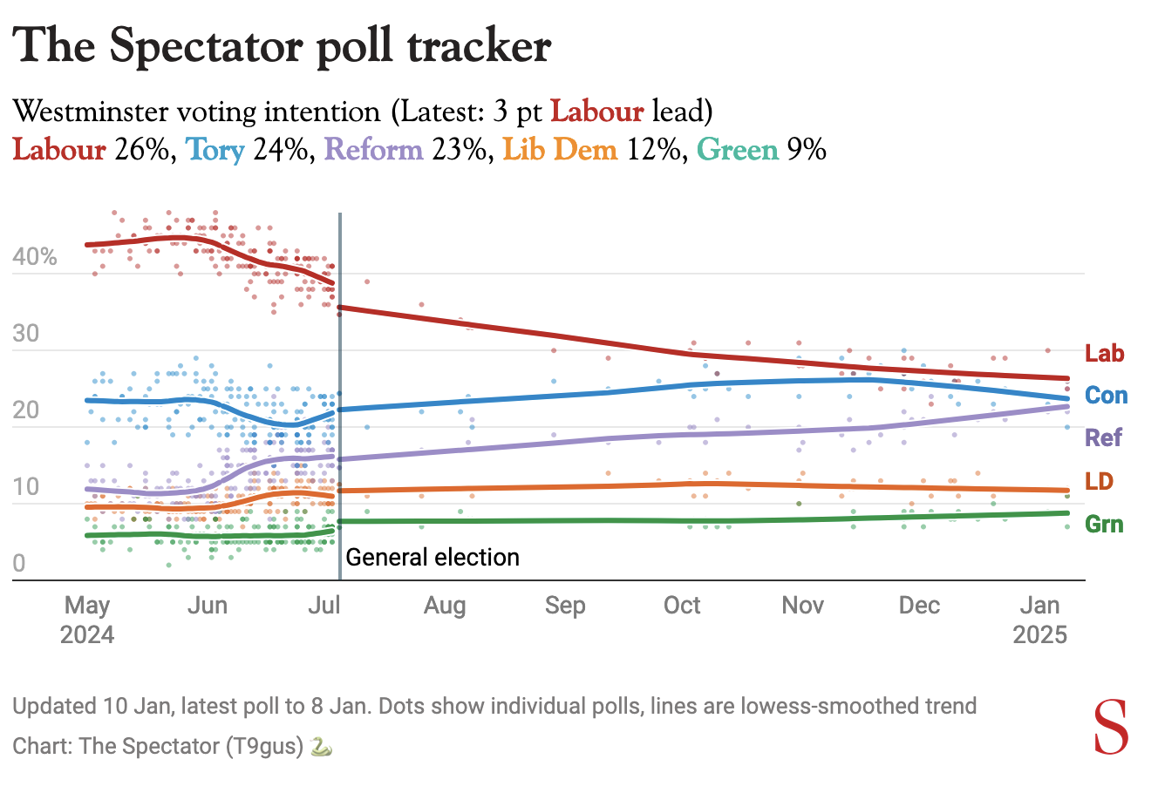Select the Oct tick label on x-axis
The image size is (1158, 793).
tap(682, 606)
